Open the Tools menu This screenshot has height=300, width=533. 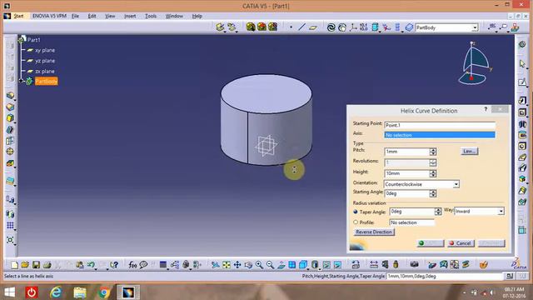(151, 16)
